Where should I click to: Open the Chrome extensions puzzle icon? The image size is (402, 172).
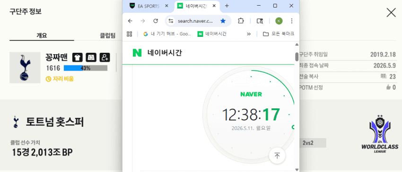[x=241, y=21]
